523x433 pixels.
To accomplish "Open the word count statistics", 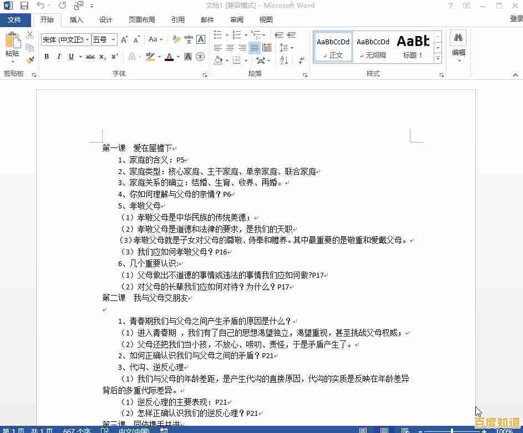I will [x=76, y=430].
